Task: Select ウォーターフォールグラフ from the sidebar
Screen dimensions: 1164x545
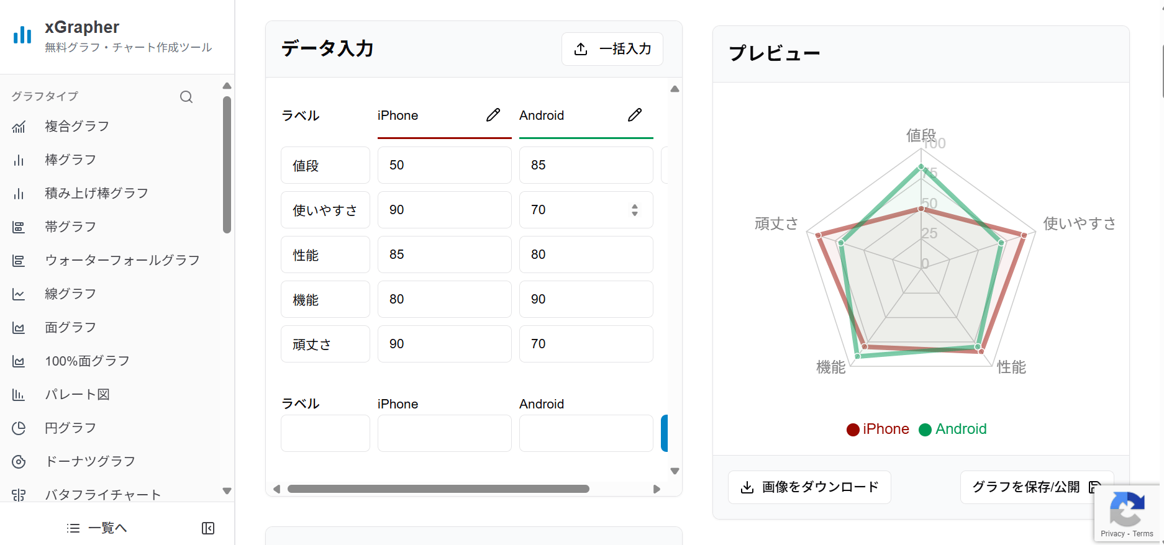Action: tap(122, 260)
